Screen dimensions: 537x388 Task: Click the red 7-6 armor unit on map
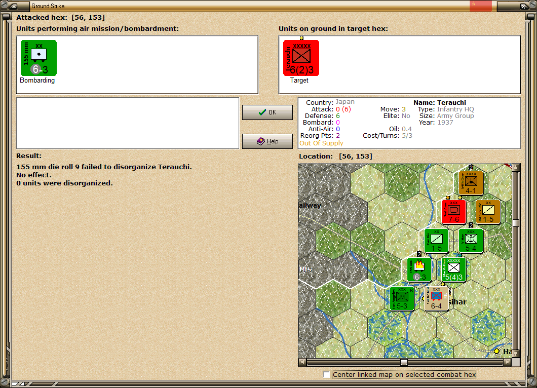click(453, 212)
